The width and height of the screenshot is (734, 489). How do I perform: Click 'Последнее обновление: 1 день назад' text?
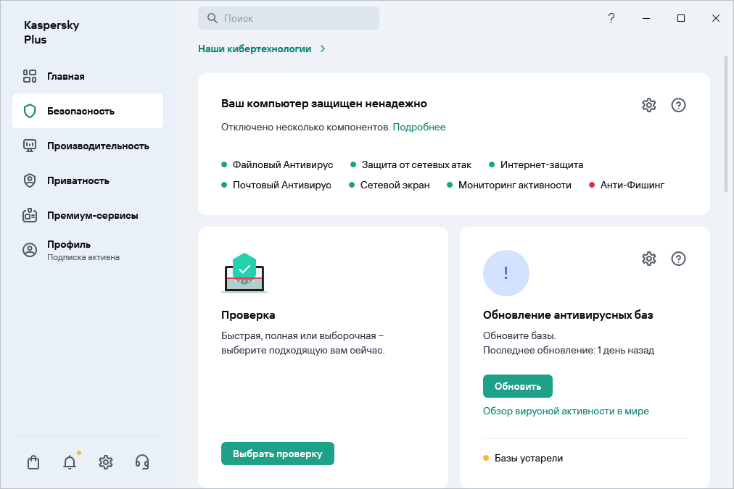tap(569, 350)
